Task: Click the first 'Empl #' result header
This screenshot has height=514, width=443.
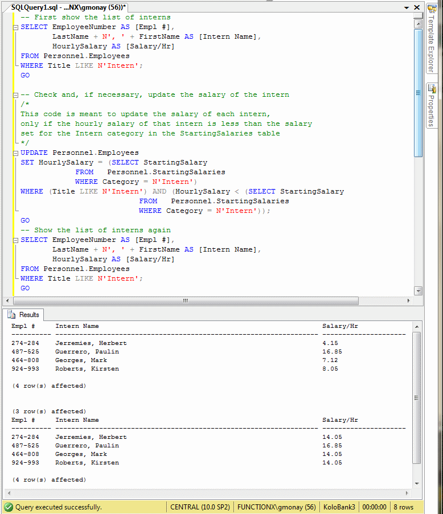Action: (23, 326)
